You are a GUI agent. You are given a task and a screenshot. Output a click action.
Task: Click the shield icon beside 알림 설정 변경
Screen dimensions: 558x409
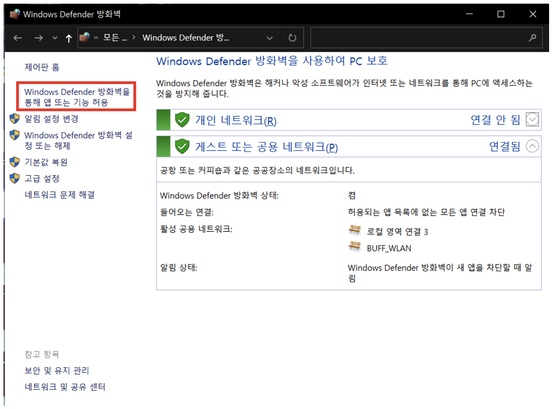coord(15,119)
